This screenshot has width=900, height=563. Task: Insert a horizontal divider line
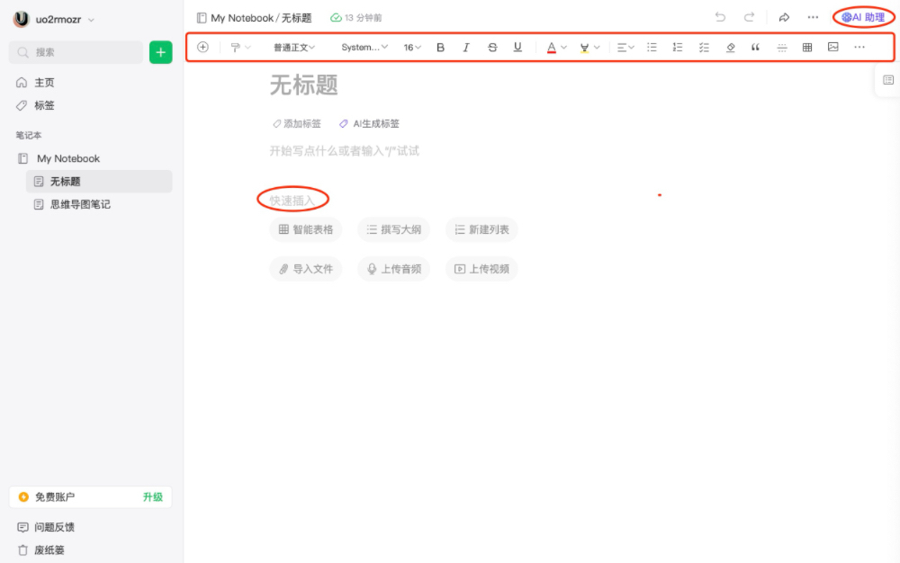[x=781, y=47]
